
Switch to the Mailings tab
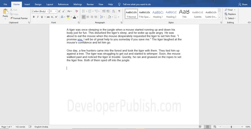[78, 4]
